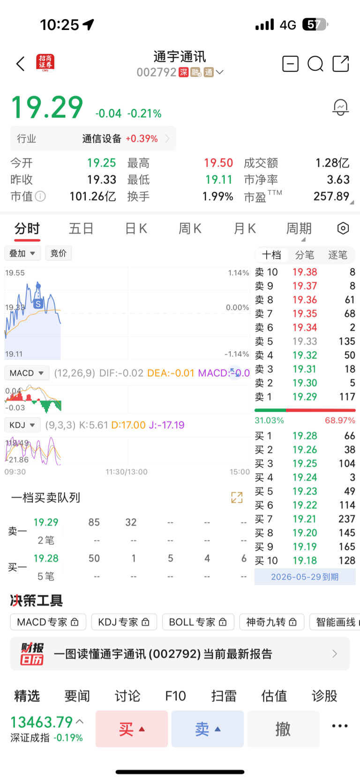The image size is (360, 781).
Task: Select the 卖1 19.29 order row
Action: (305, 397)
